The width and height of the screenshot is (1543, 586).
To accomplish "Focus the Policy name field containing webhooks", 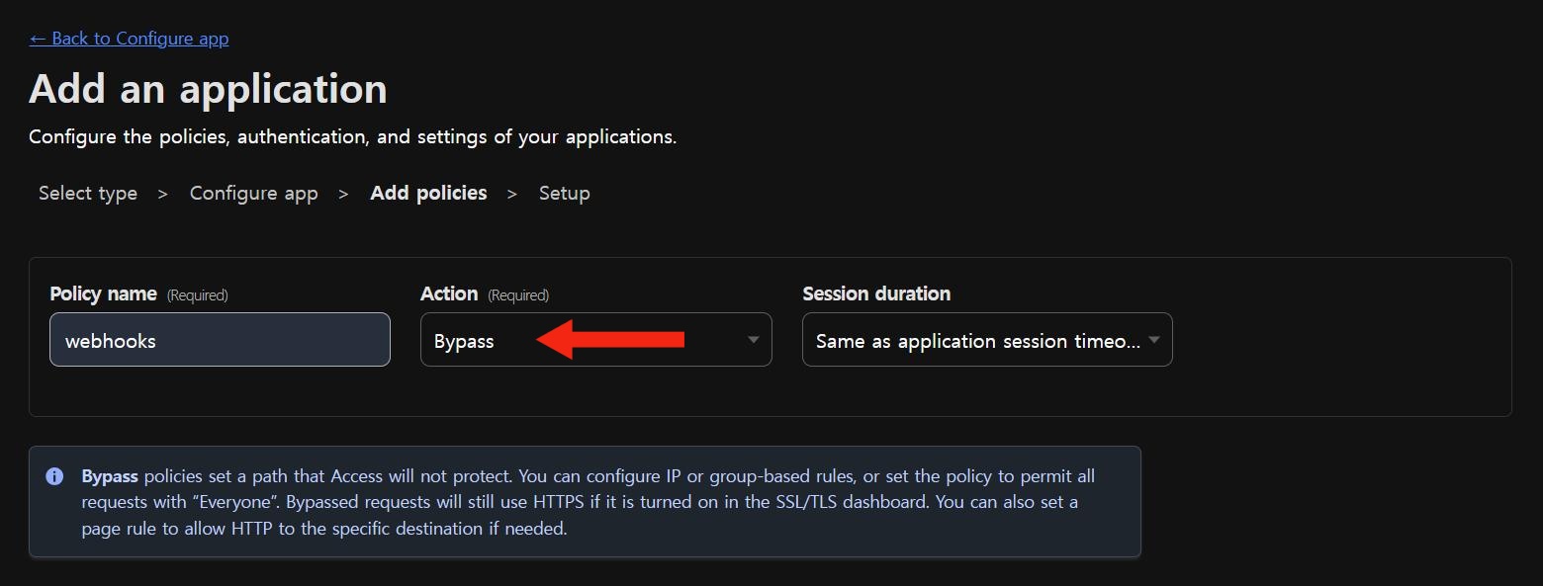I will coord(220,340).
